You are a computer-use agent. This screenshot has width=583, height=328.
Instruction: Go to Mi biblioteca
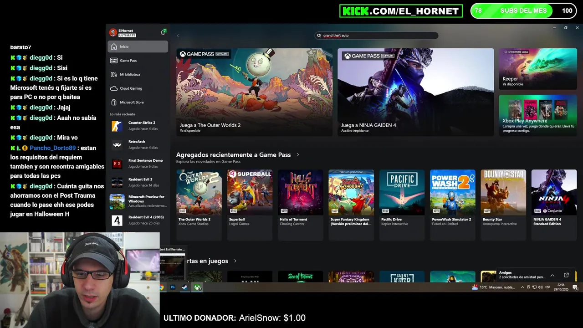click(x=138, y=74)
